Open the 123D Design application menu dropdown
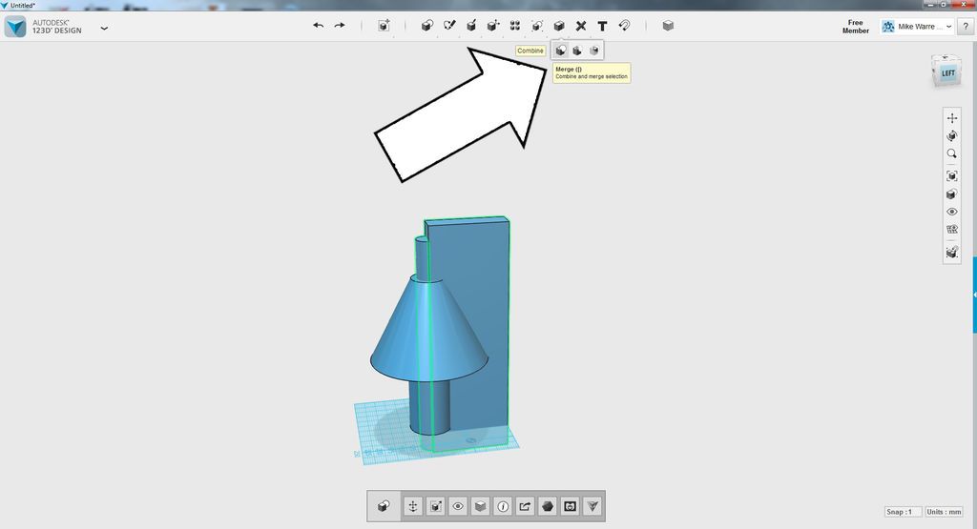The image size is (977, 529). coord(104,28)
